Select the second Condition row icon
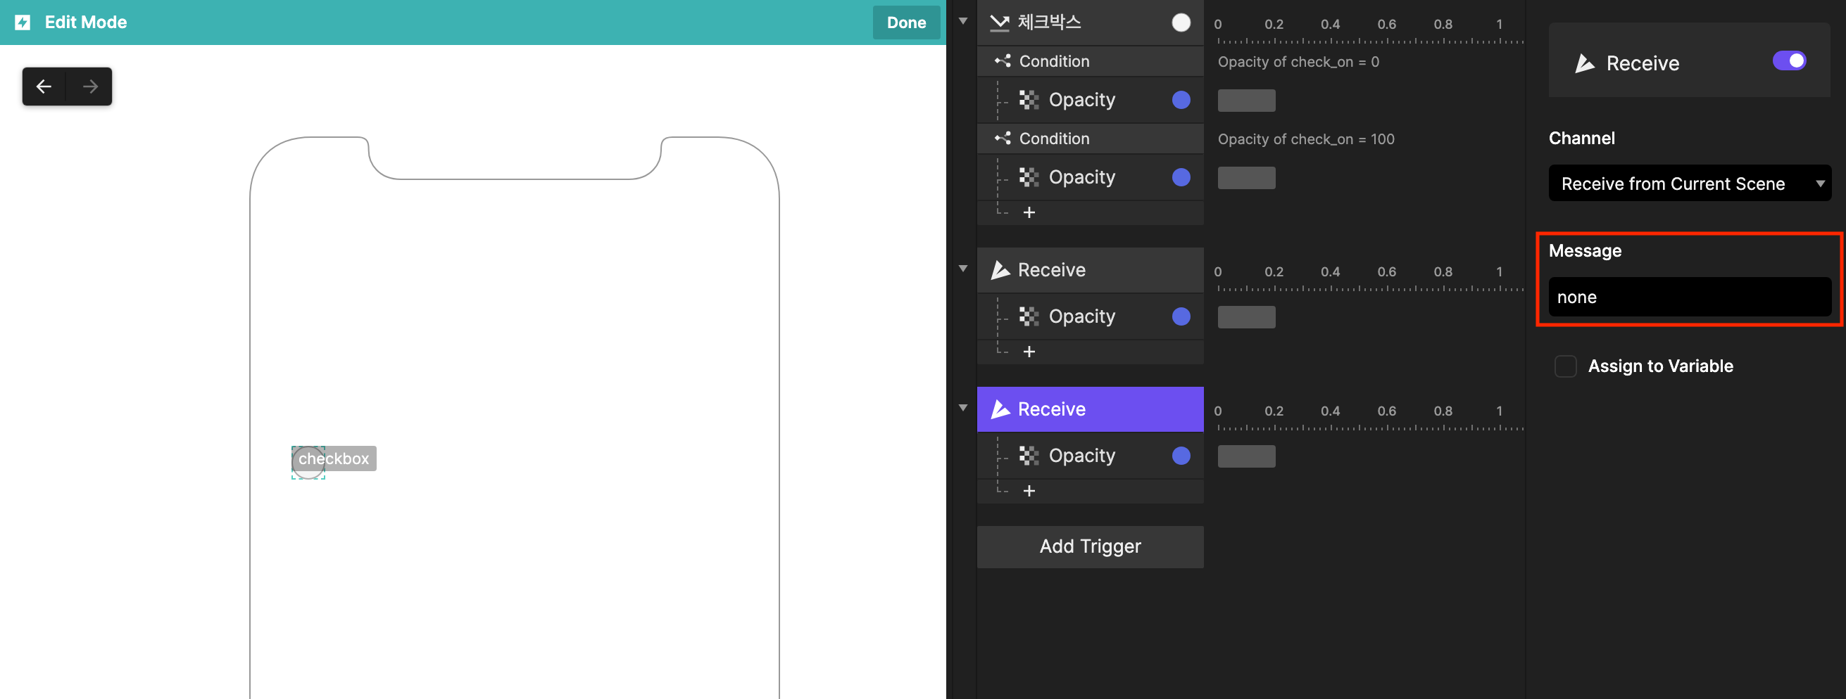This screenshot has height=699, width=1846. coord(1003,138)
